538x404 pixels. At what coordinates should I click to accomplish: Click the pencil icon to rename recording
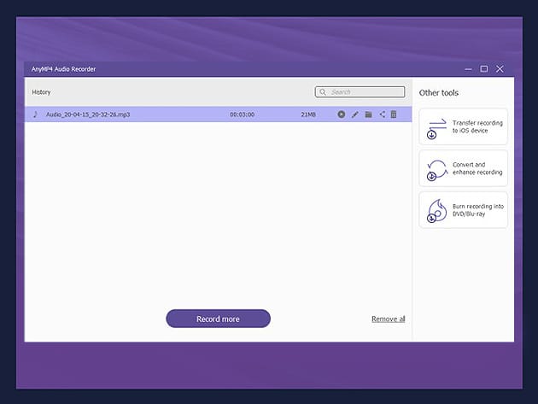pyautogui.click(x=355, y=114)
